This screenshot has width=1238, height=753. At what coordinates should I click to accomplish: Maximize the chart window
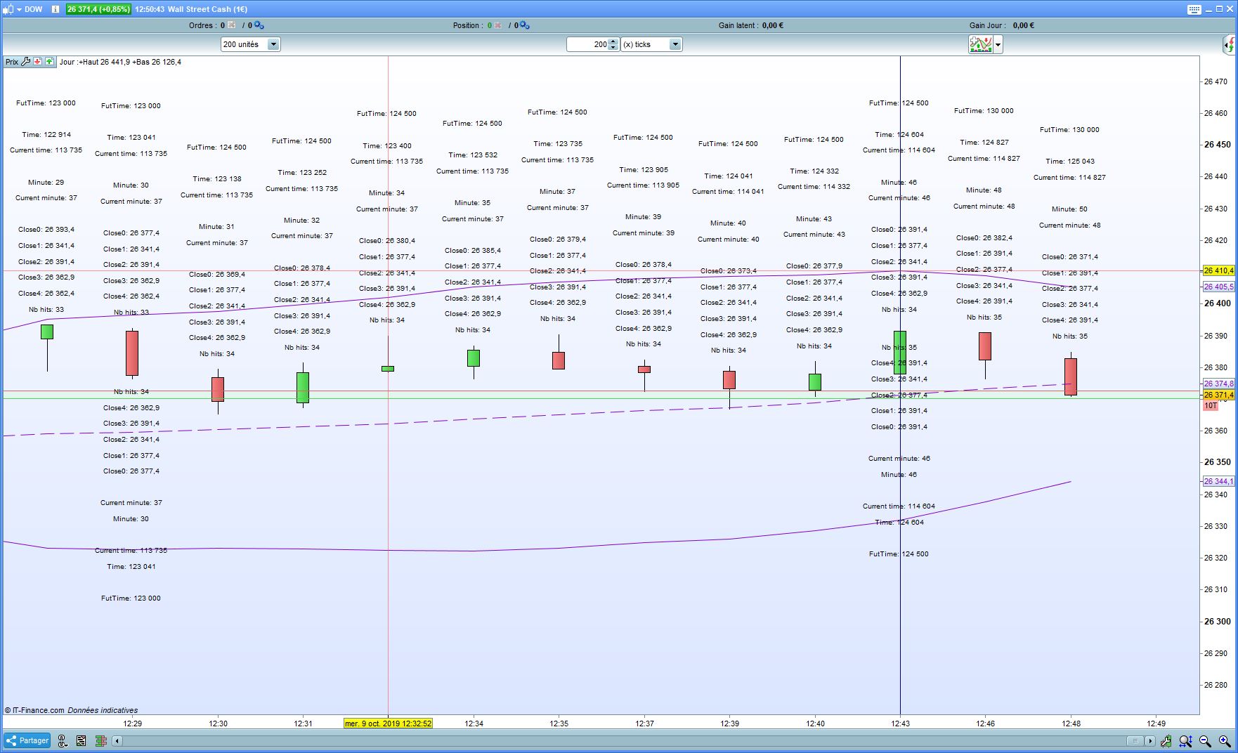pos(1219,9)
